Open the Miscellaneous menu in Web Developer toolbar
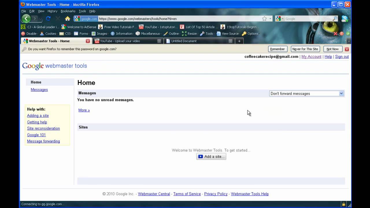 coord(149,34)
